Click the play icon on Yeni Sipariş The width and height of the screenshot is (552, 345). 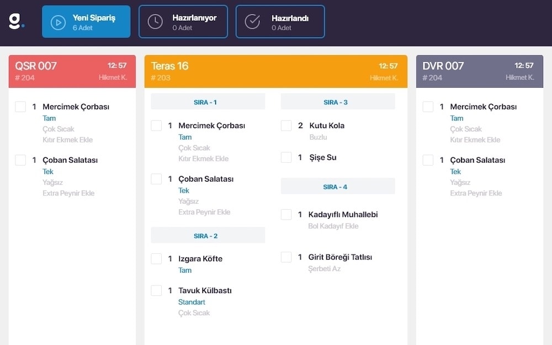[57, 22]
